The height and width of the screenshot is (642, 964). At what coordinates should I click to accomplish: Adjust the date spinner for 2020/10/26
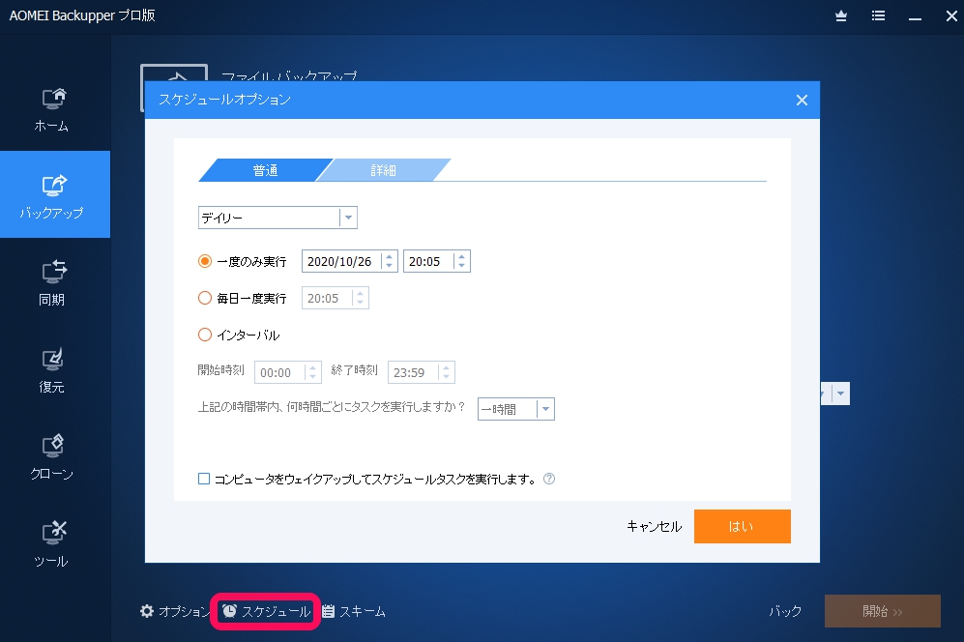[x=389, y=261]
